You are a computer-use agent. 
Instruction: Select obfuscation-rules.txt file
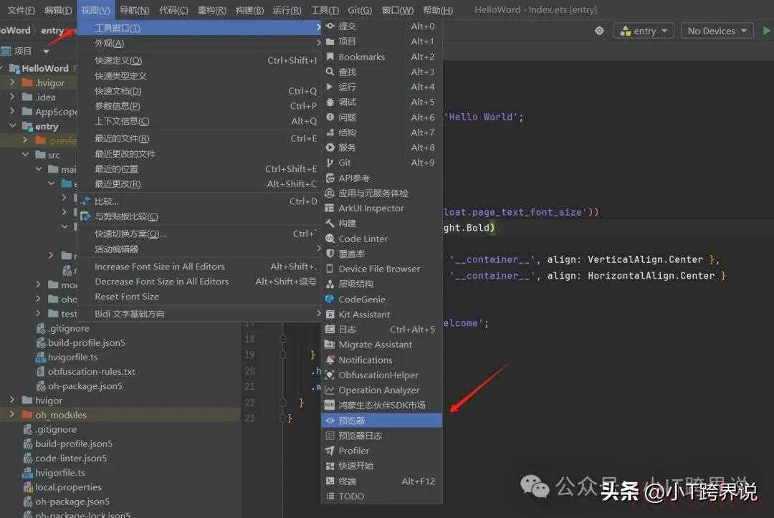click(91, 371)
